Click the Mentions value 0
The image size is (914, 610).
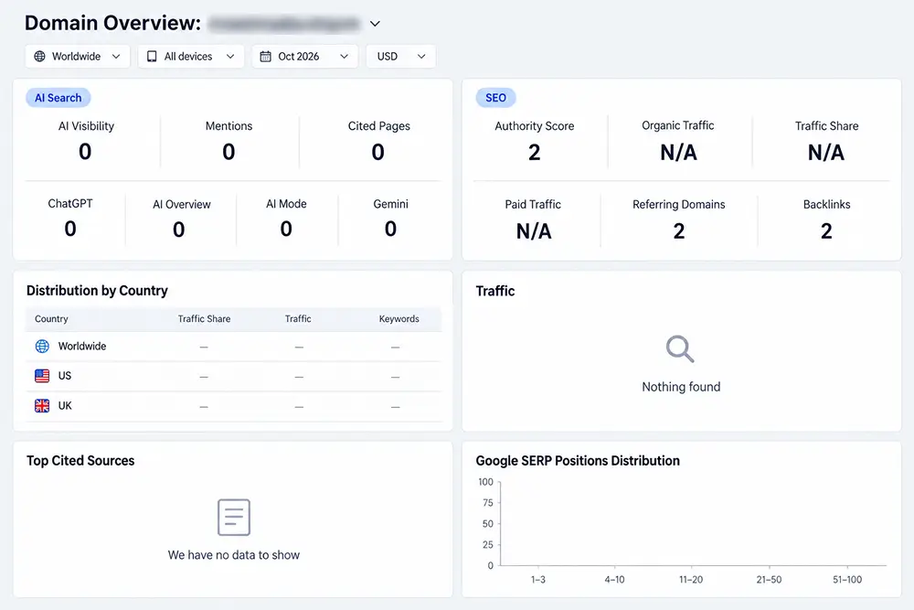coord(228,152)
